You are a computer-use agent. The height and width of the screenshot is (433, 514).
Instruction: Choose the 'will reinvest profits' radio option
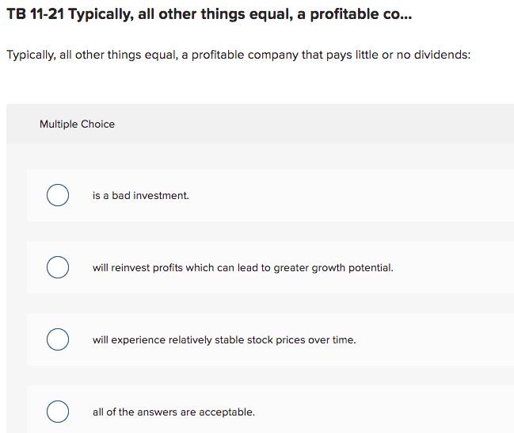pyautogui.click(x=57, y=267)
